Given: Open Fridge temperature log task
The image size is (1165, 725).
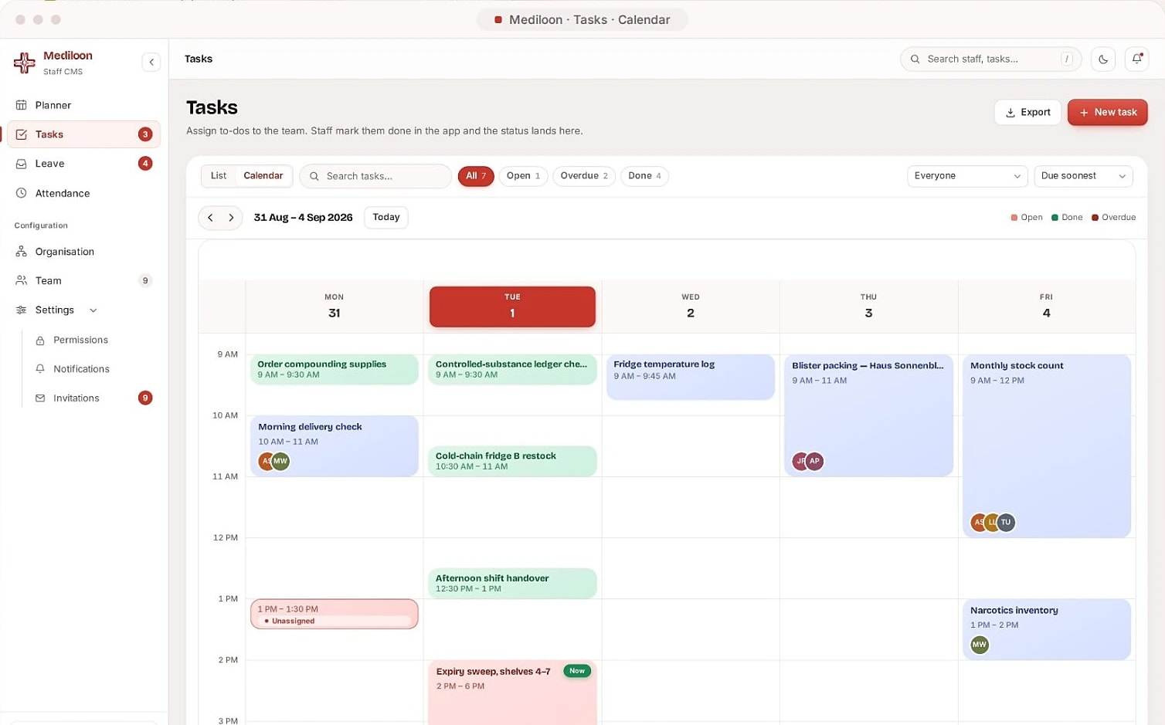Looking at the screenshot, I should pos(691,377).
